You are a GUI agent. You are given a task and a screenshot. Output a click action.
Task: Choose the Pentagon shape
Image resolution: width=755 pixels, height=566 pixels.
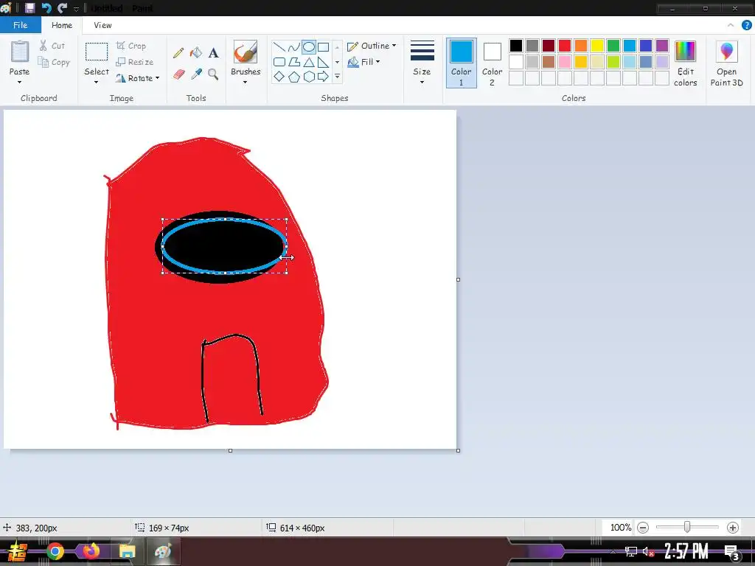pos(293,77)
